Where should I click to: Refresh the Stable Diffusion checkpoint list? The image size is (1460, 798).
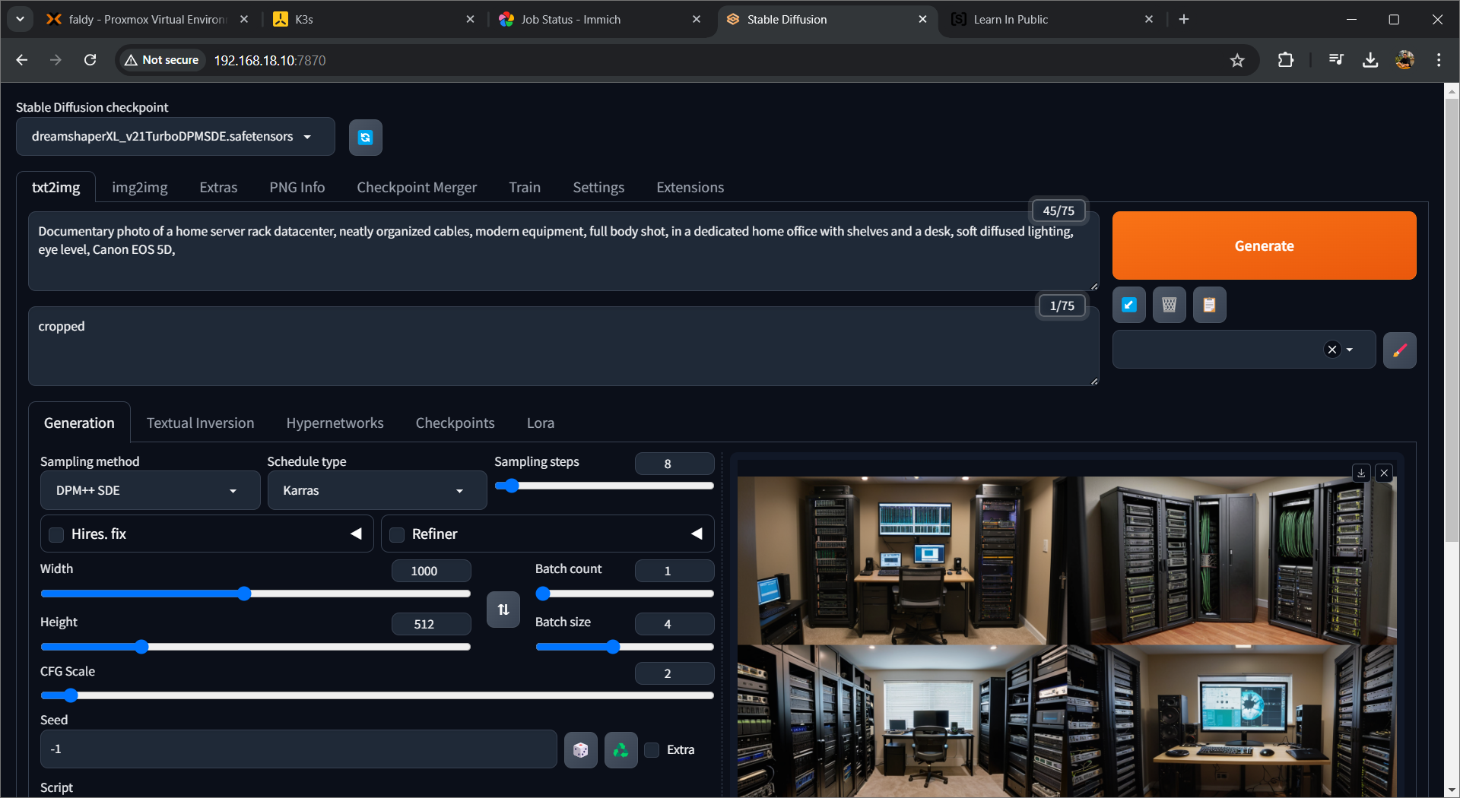(366, 138)
